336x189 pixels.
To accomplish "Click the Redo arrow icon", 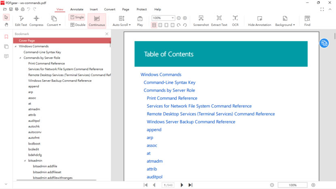I will pyautogui.click(x=34, y=9).
